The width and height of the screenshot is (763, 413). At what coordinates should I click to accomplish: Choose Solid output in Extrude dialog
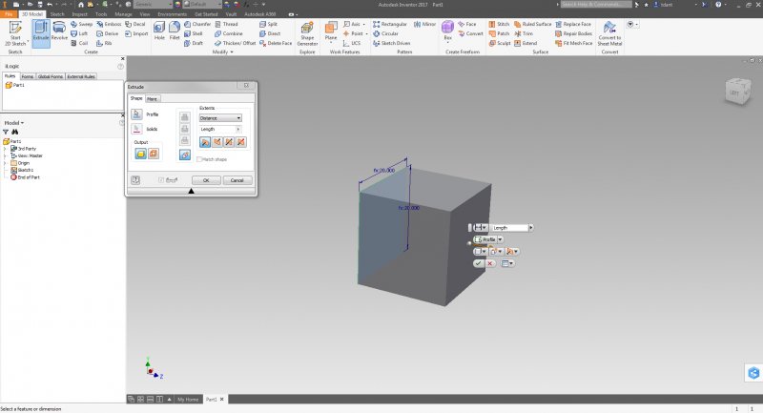click(140, 154)
